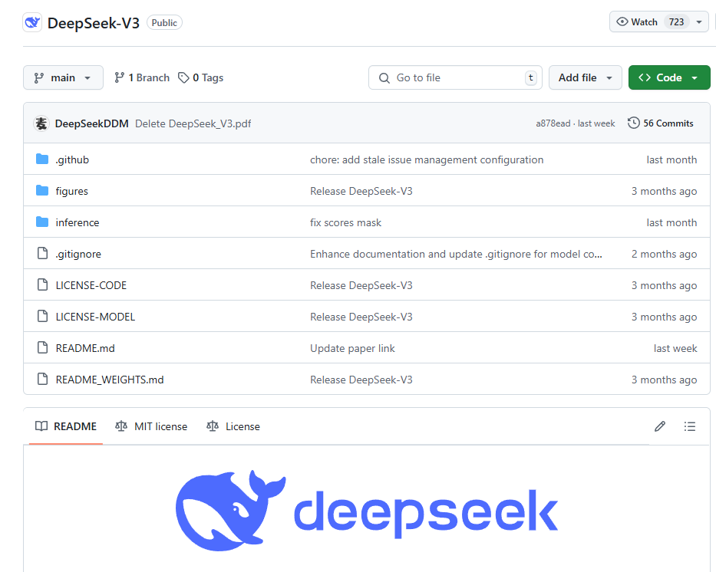Open the main branch dropdown
This screenshot has width=716, height=572.
coord(63,77)
